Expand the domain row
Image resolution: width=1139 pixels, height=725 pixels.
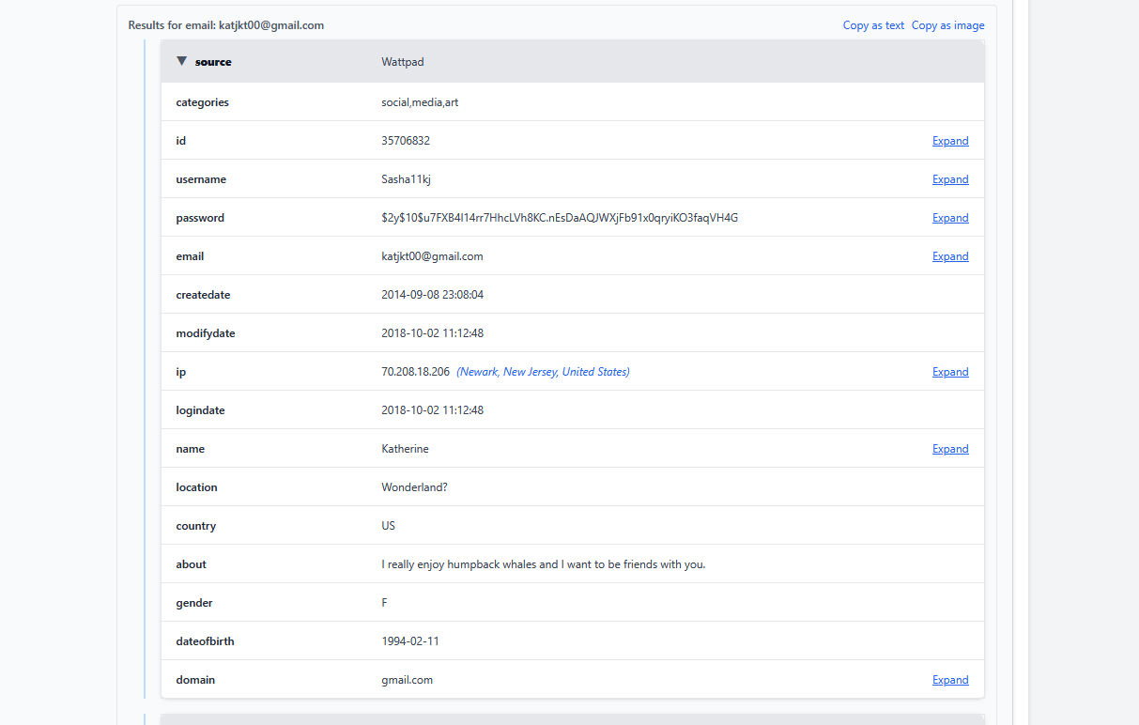click(x=949, y=680)
